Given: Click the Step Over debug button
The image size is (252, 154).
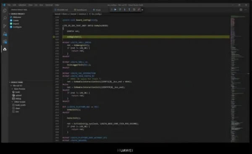Looking at the screenshot, I should tap(120, 10).
